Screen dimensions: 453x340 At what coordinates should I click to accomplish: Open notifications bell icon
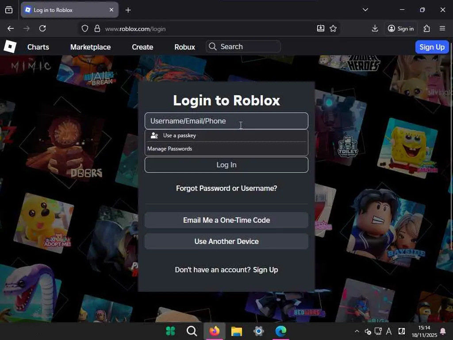442,331
